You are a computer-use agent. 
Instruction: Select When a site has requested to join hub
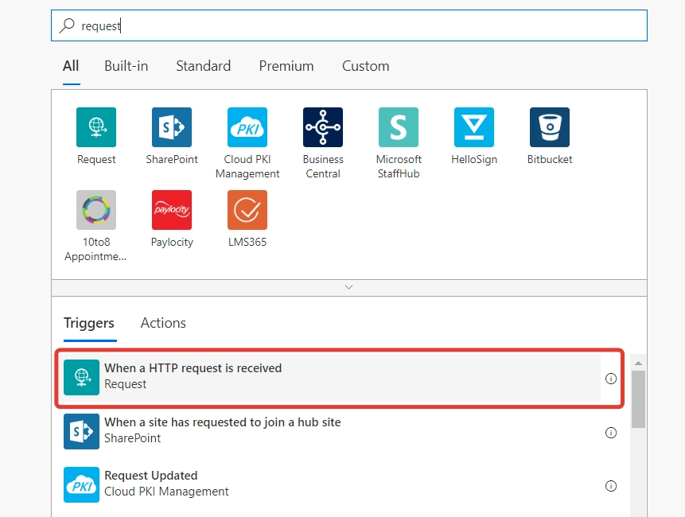(x=332, y=431)
